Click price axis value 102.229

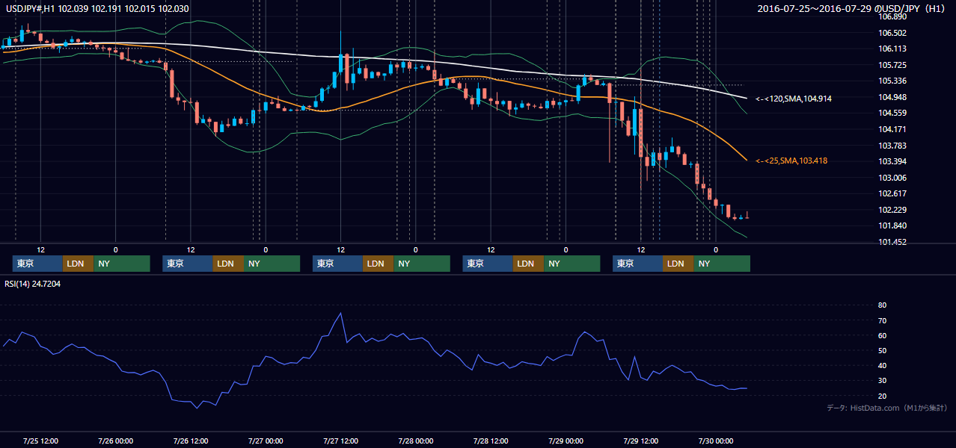(x=893, y=210)
